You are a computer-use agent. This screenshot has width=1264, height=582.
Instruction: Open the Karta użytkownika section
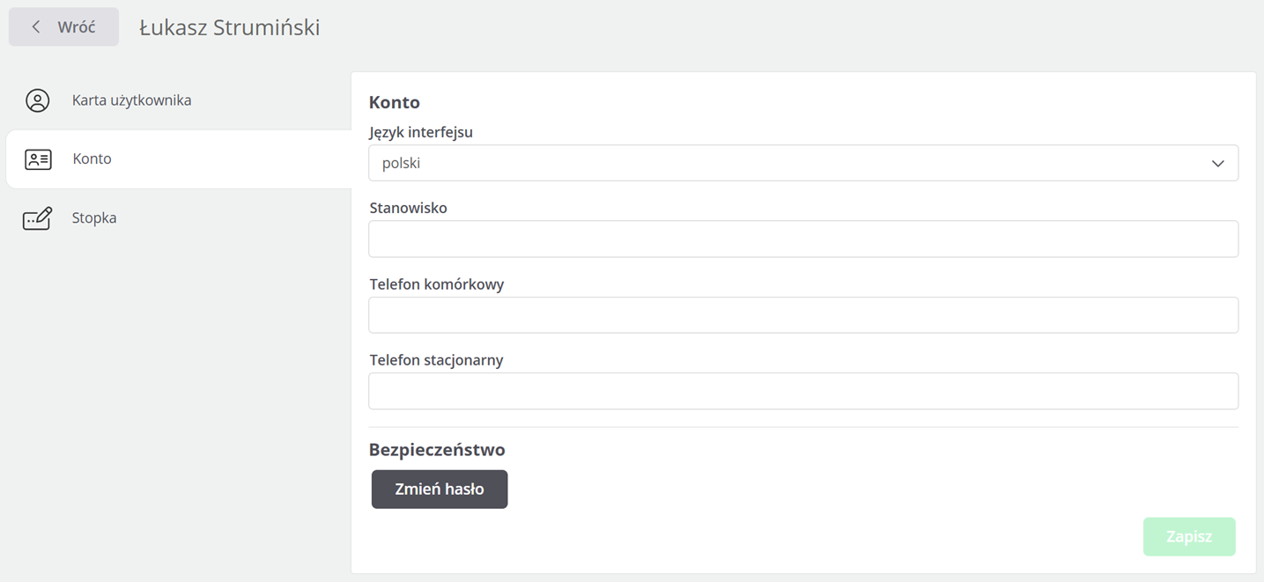tap(131, 100)
